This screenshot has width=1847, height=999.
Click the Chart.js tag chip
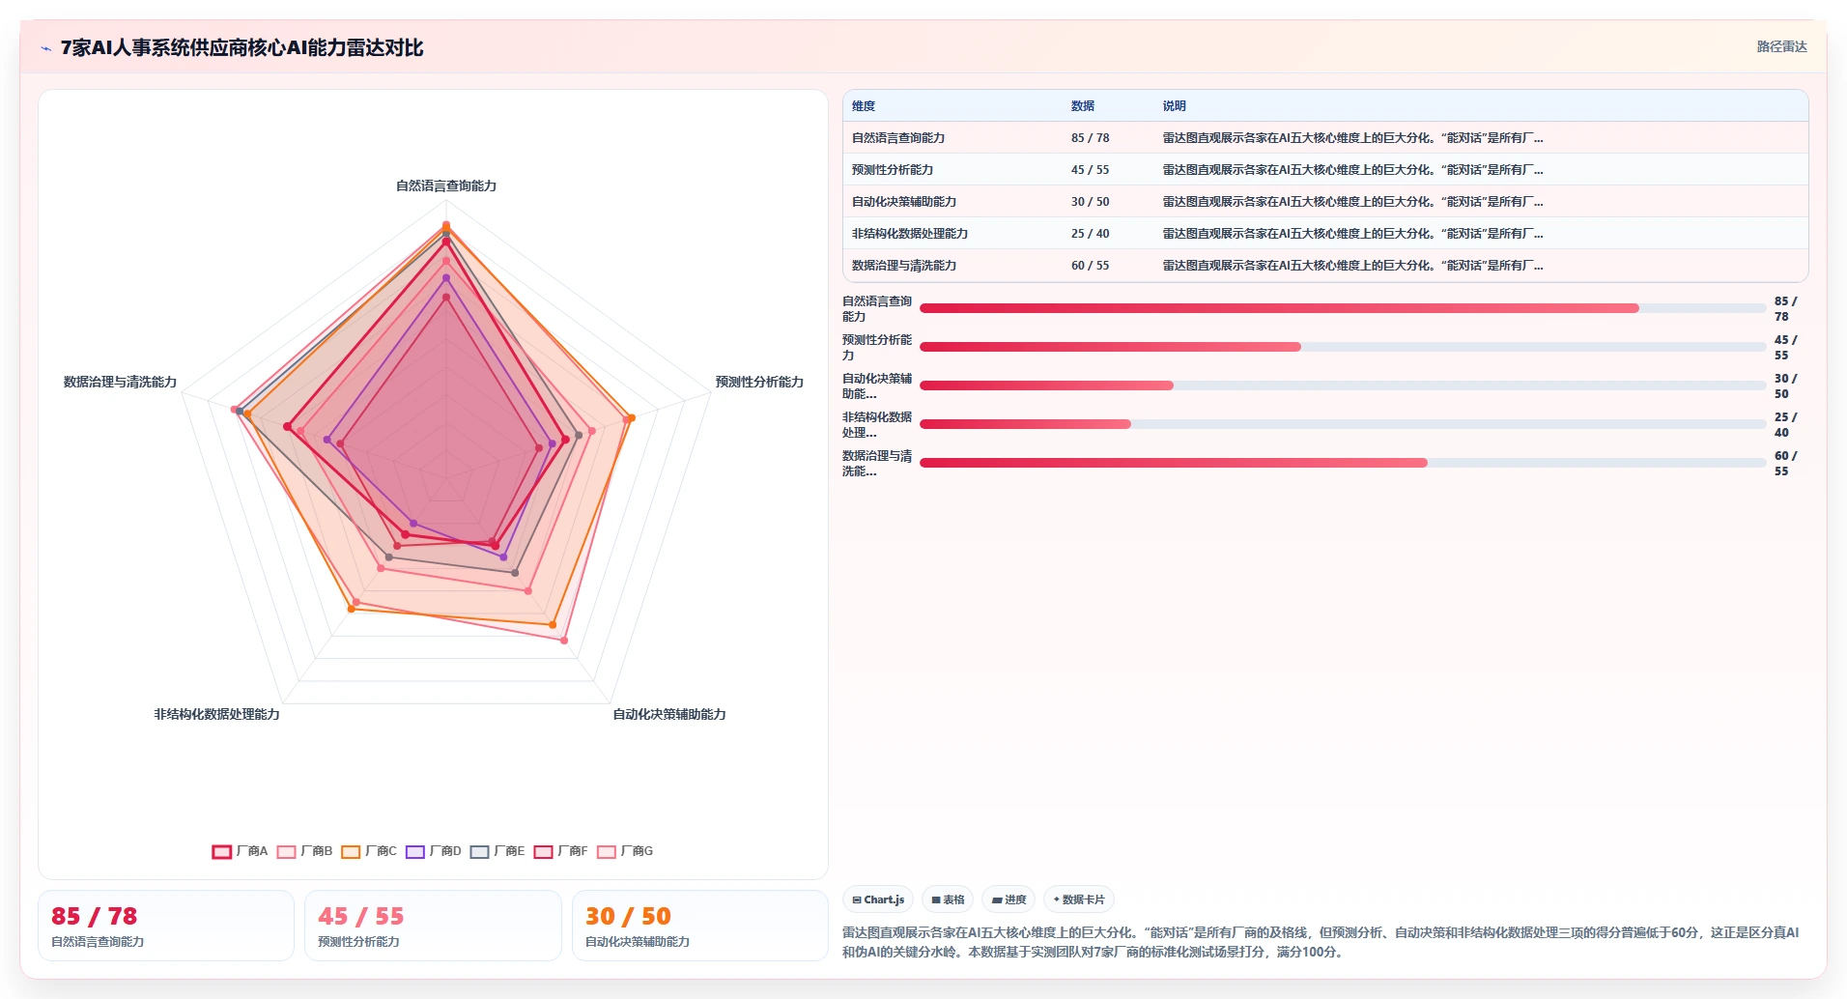tap(878, 899)
